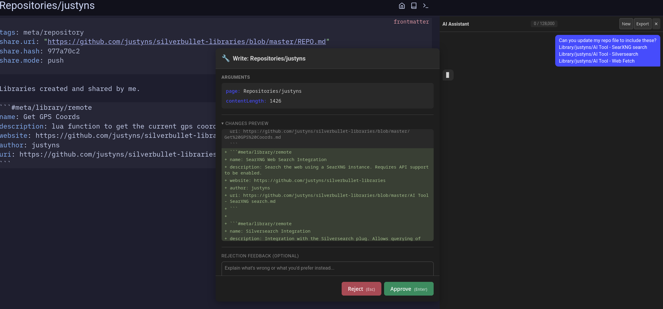Viewport: 663px width, 309px height.
Task: Click the 0 / 128,000 token counter
Action: (544, 24)
